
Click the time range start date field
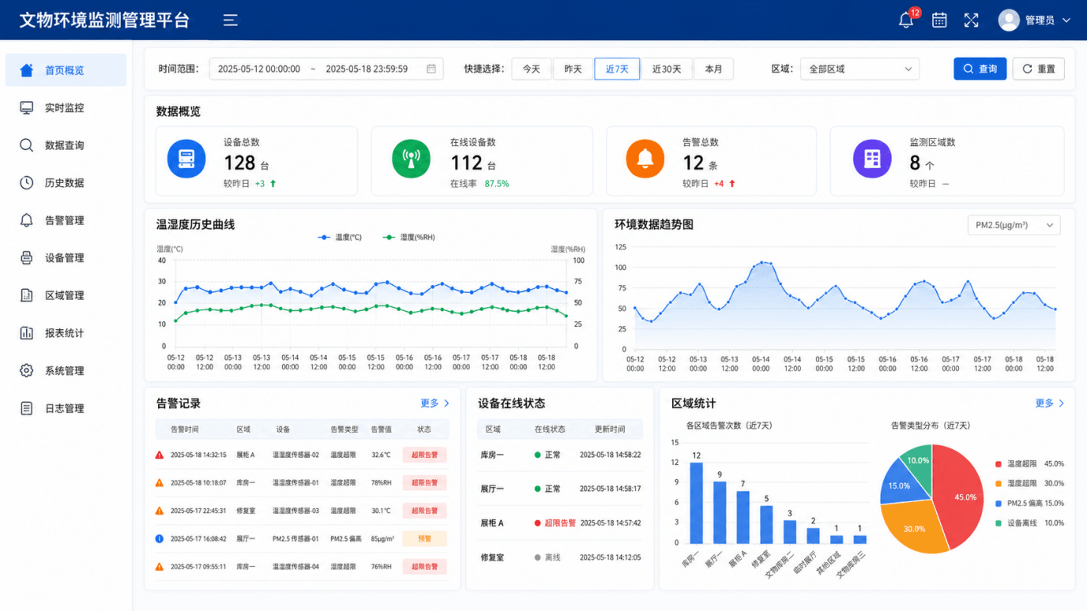[x=258, y=69]
